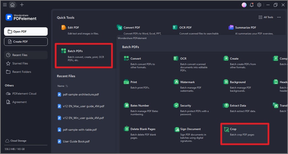This screenshot has width=288, height=154.
Task: Click the notification bell icon
Action: pos(252,5)
